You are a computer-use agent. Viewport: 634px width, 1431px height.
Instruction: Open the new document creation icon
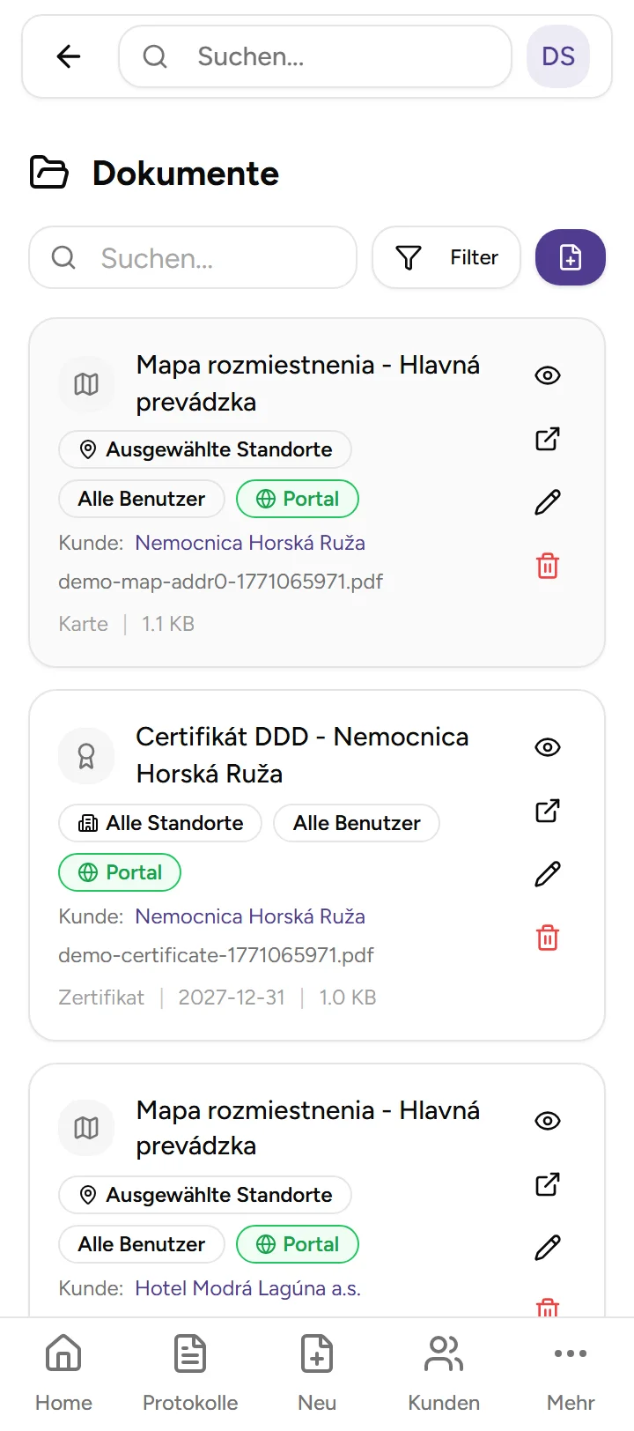tap(571, 257)
